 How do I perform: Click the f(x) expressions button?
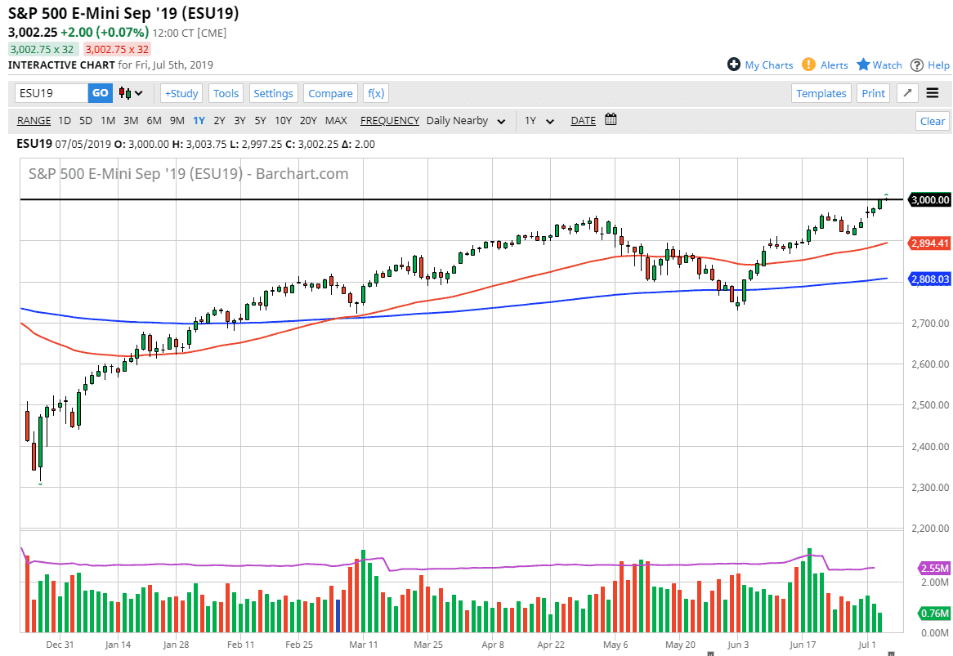(x=376, y=94)
